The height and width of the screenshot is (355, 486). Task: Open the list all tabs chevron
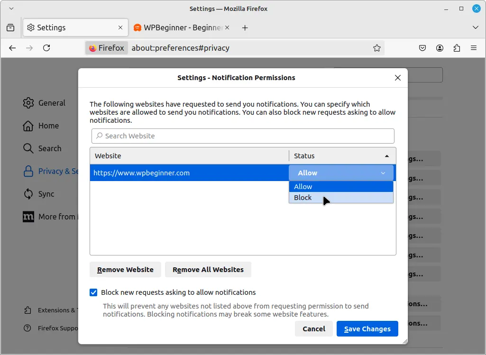tap(476, 27)
